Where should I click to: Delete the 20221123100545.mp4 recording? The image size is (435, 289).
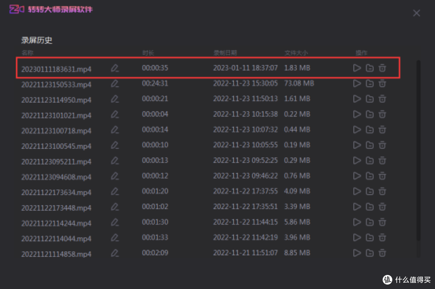tap(382, 145)
